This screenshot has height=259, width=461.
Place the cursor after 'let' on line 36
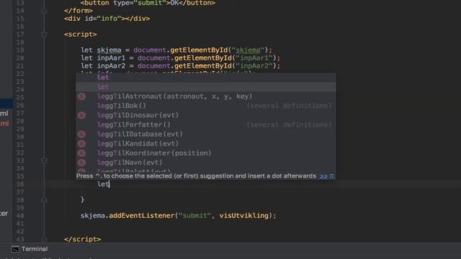(109, 184)
